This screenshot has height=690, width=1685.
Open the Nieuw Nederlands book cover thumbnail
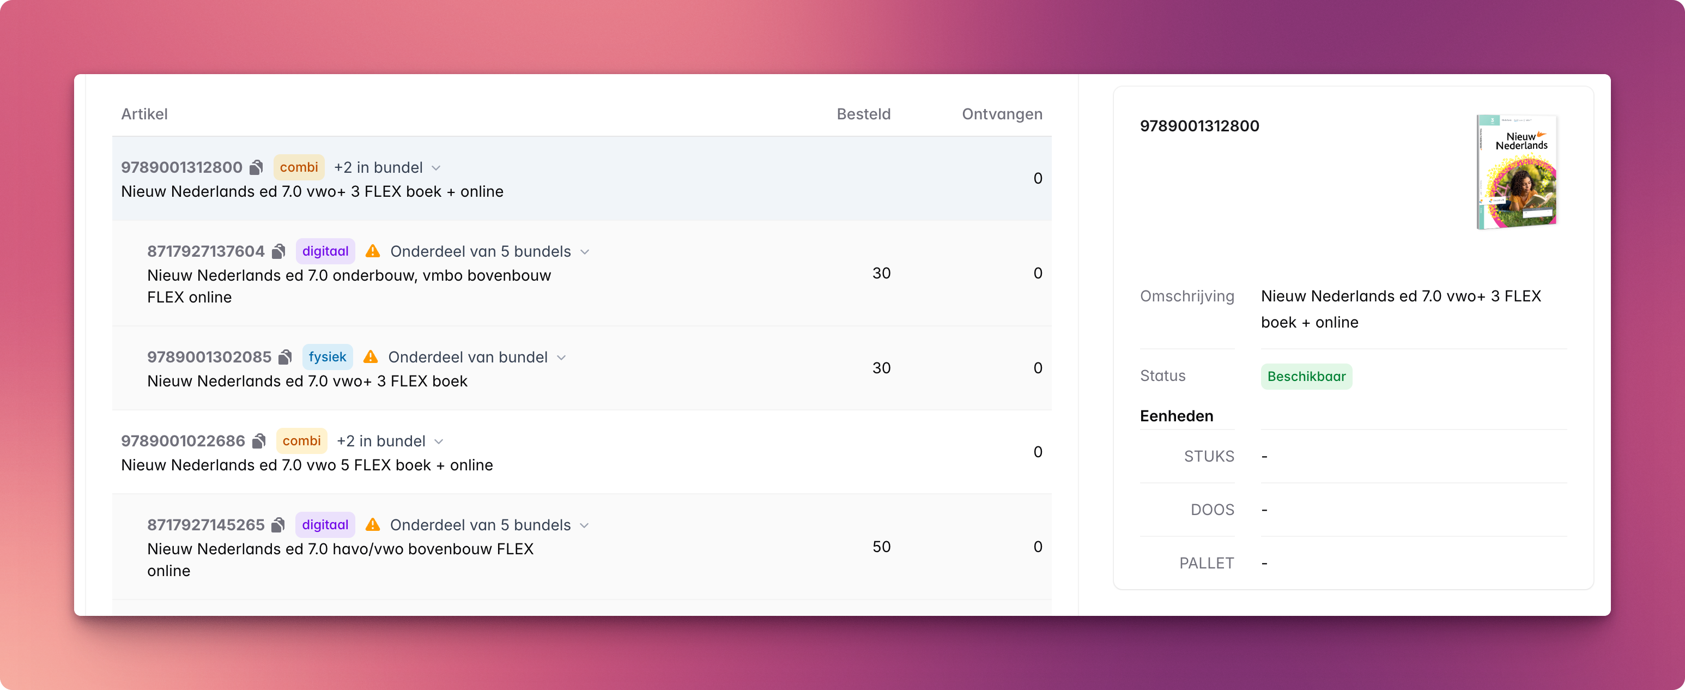[1516, 172]
